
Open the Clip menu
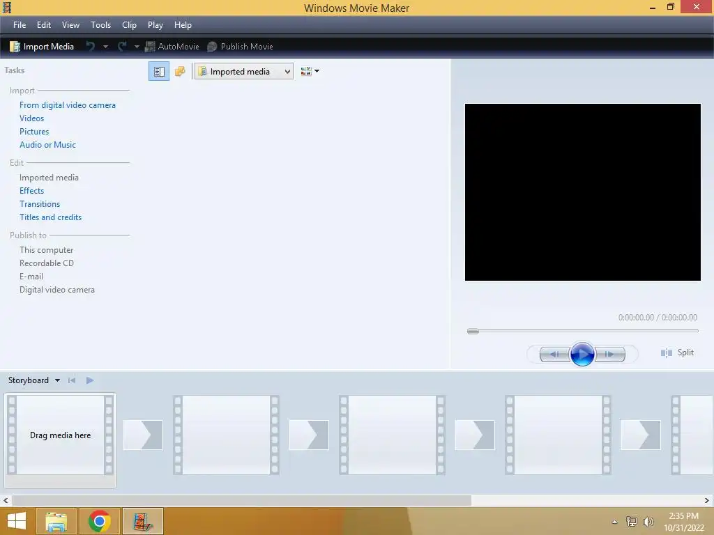[129, 25]
